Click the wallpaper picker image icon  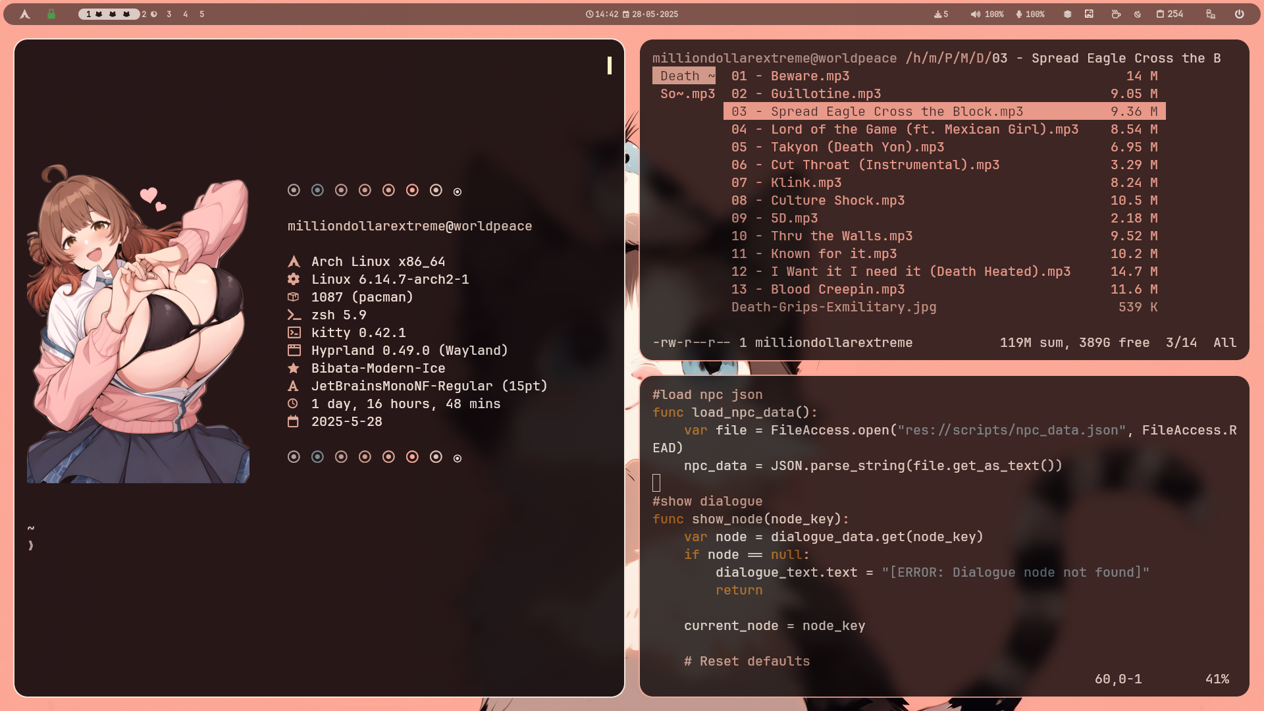(x=1089, y=14)
